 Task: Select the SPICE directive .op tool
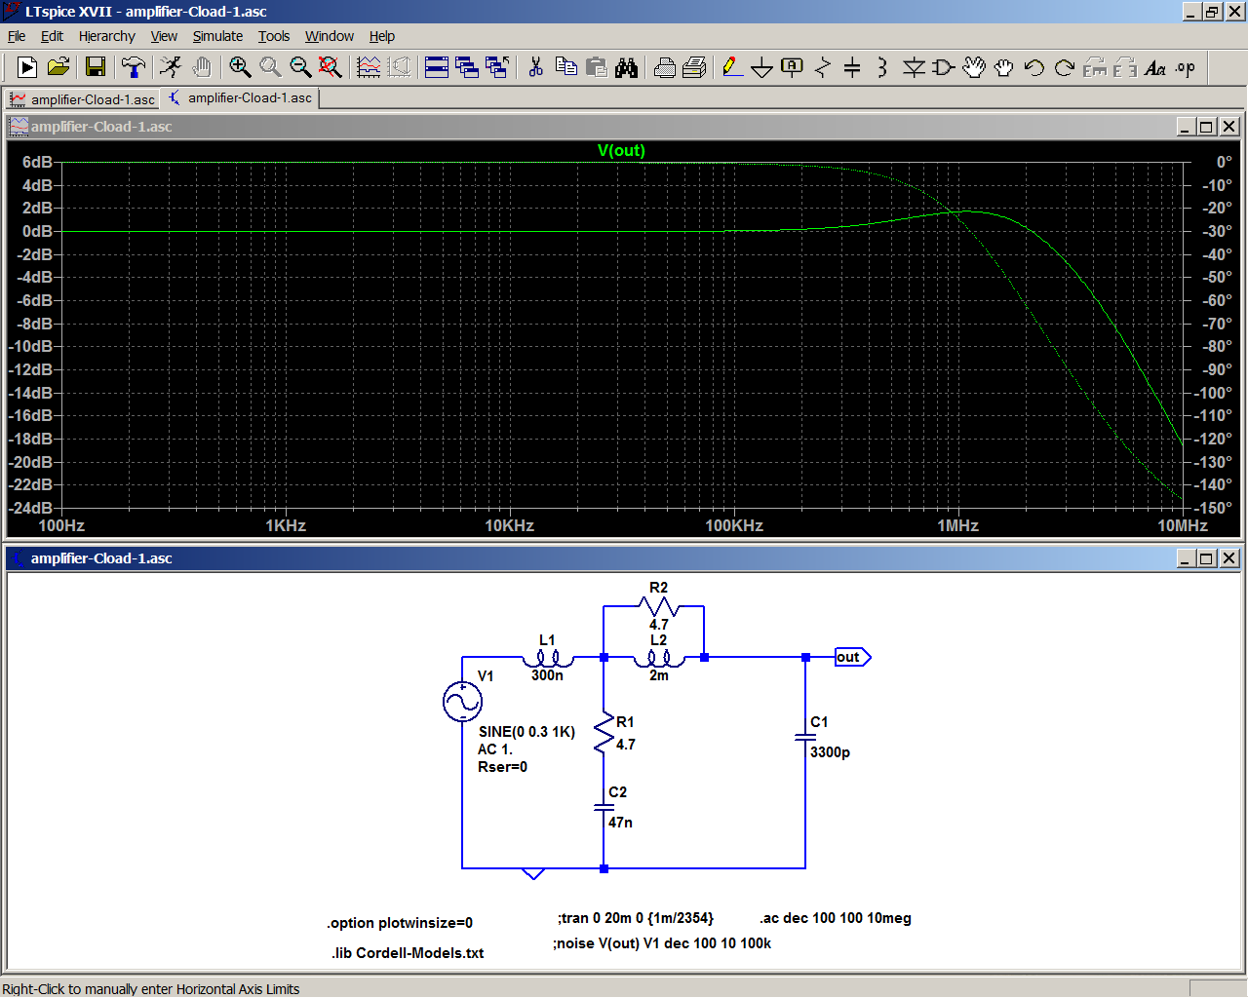[x=1186, y=67]
